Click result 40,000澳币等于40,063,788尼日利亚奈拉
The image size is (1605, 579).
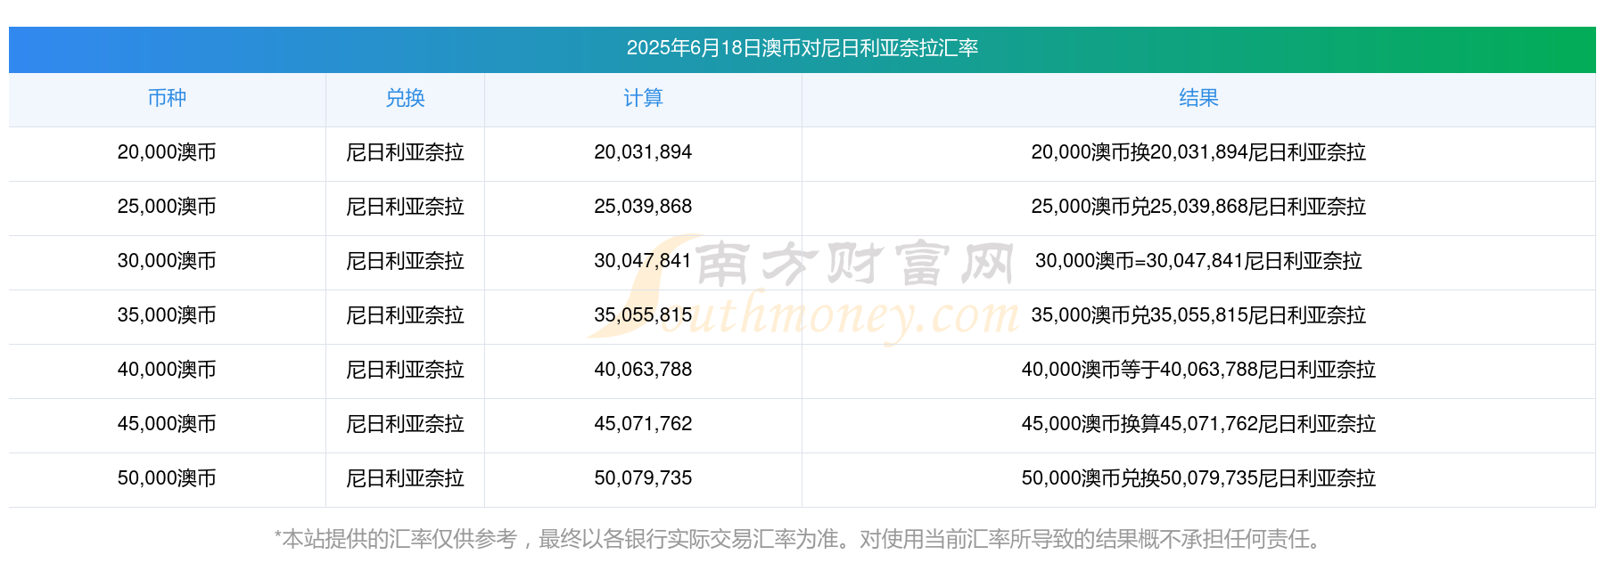pyautogui.click(x=1198, y=370)
